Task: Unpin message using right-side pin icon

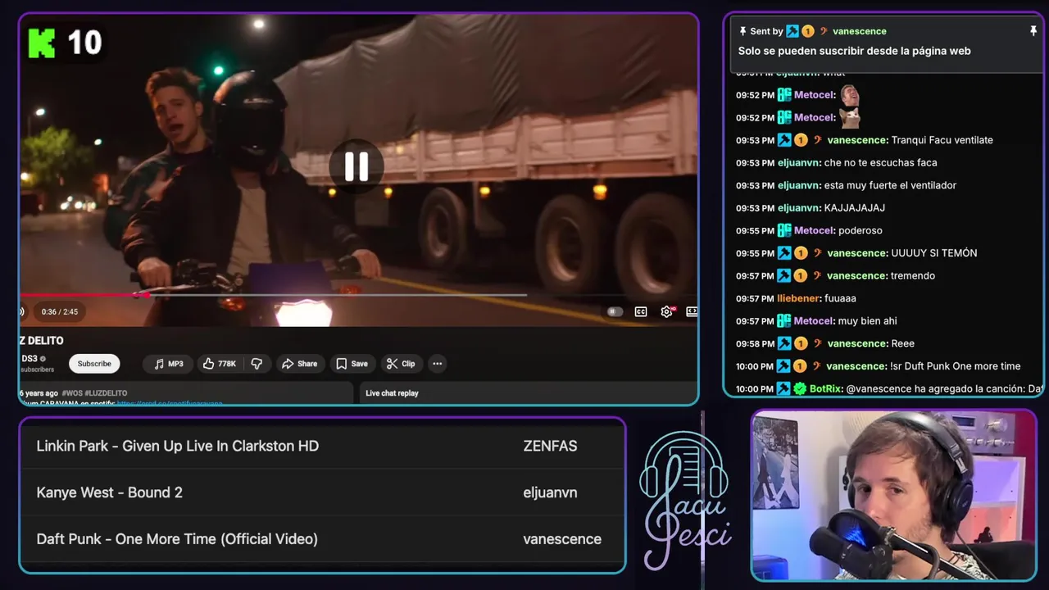Action: point(1033,31)
